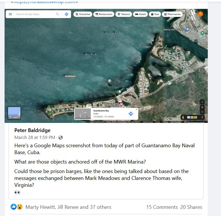Expand the imagery options chevron

[202, 117]
